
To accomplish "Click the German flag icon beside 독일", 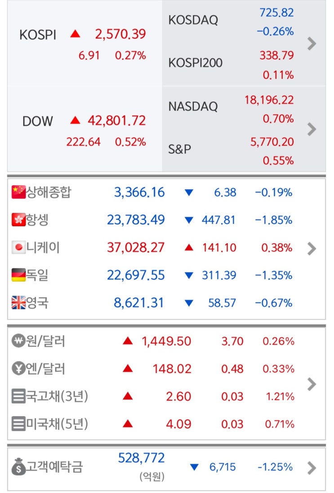I will click(x=18, y=275).
